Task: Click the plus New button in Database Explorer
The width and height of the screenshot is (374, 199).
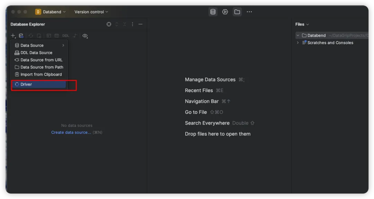Action: (x=13, y=36)
